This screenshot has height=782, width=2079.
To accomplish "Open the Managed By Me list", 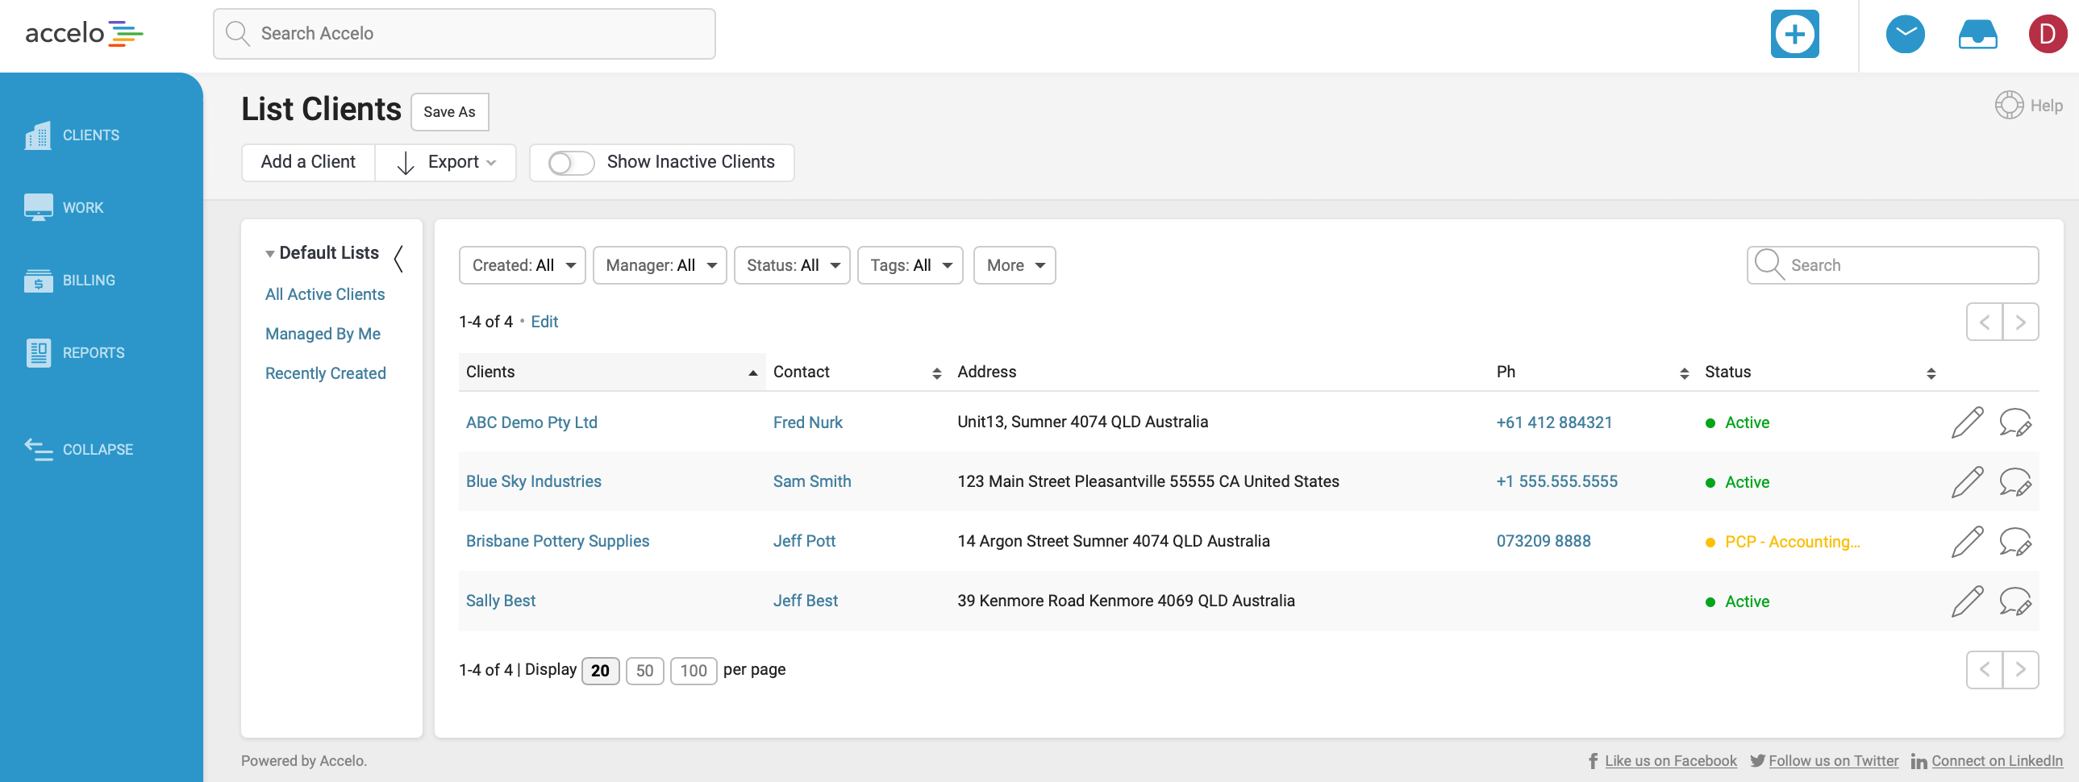I will [x=322, y=334].
